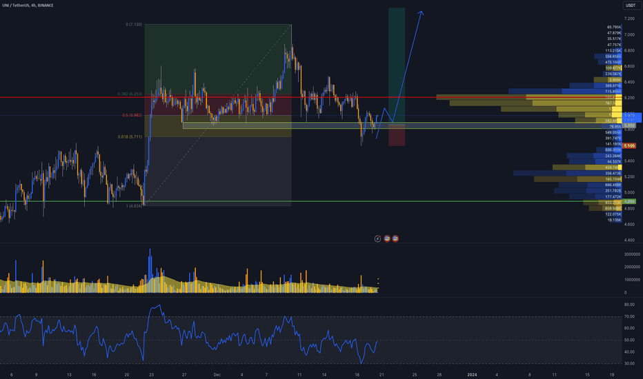The height and width of the screenshot is (379, 643).
Task: Open the lightning bolt event marker
Action: [377, 238]
